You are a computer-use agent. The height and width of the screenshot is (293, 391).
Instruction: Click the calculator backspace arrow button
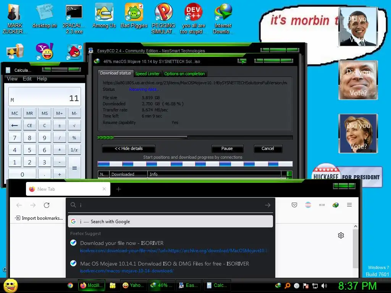pos(15,125)
